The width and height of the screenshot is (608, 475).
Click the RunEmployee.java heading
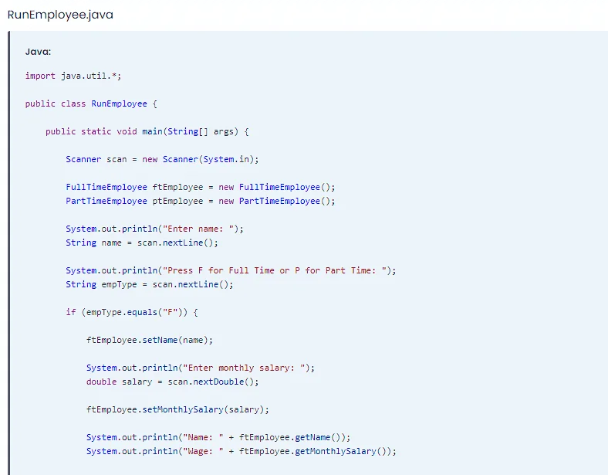60,15
